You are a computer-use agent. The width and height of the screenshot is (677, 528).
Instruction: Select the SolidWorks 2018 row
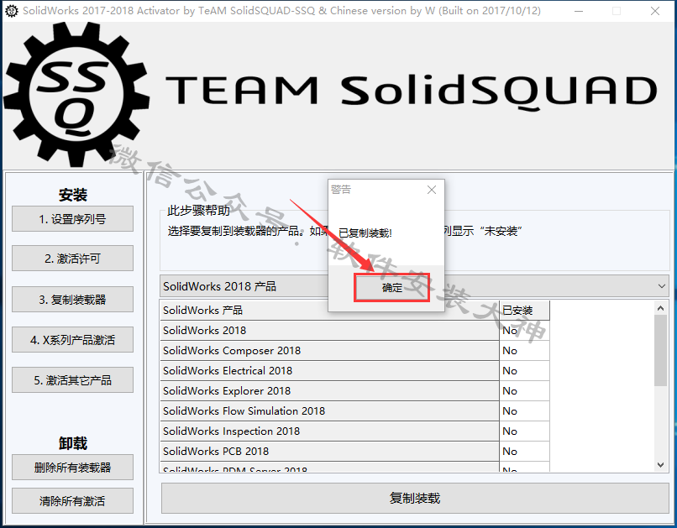pyautogui.click(x=329, y=331)
